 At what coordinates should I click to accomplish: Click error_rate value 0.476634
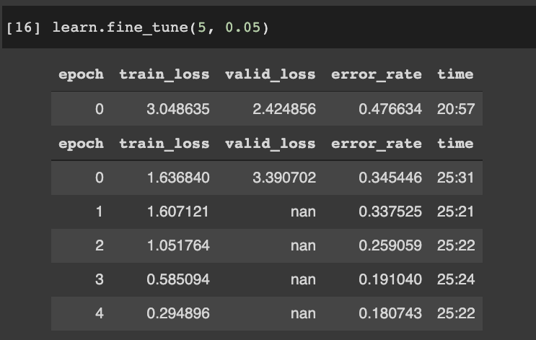click(390, 109)
